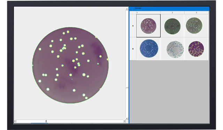Click vertical scrollbar up arrow

127,9
